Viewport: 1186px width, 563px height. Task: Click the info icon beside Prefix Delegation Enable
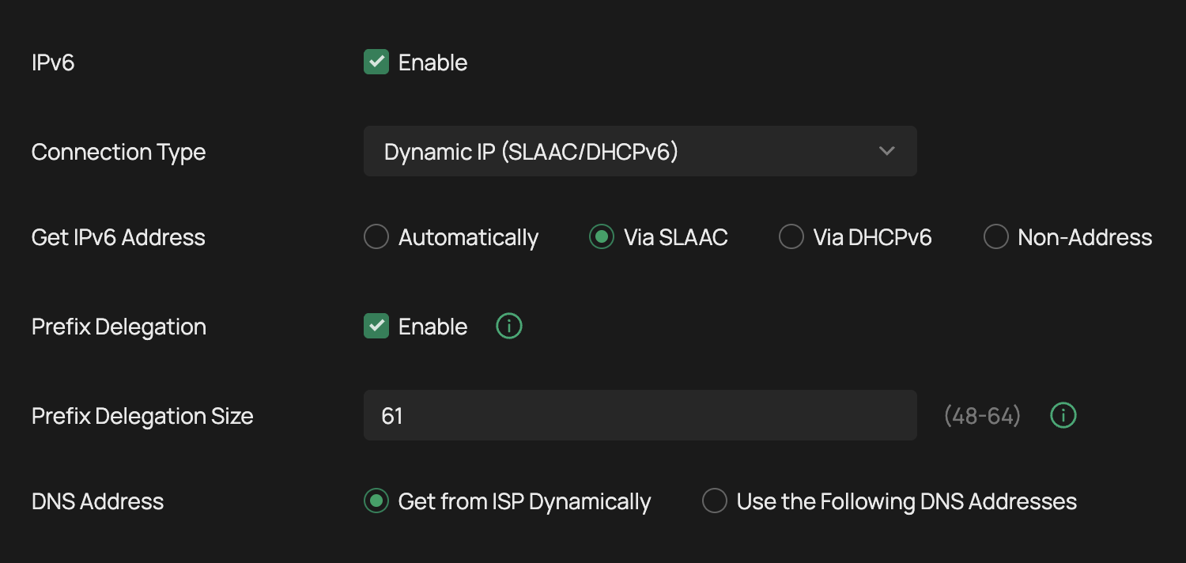pos(509,326)
